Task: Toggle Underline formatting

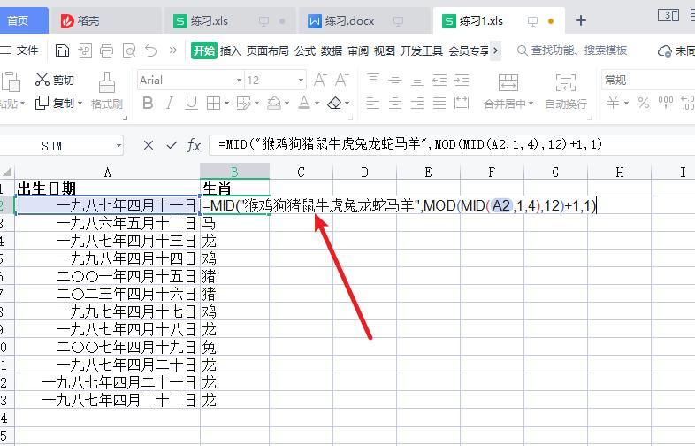Action: [x=191, y=104]
